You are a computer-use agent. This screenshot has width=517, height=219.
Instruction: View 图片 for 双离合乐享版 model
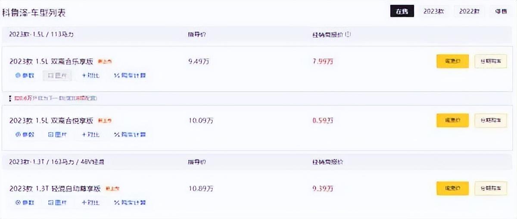[57, 76]
